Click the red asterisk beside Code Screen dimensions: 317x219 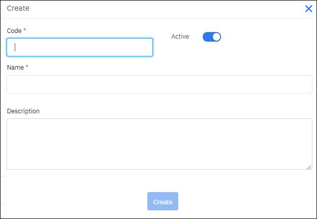(x=25, y=30)
